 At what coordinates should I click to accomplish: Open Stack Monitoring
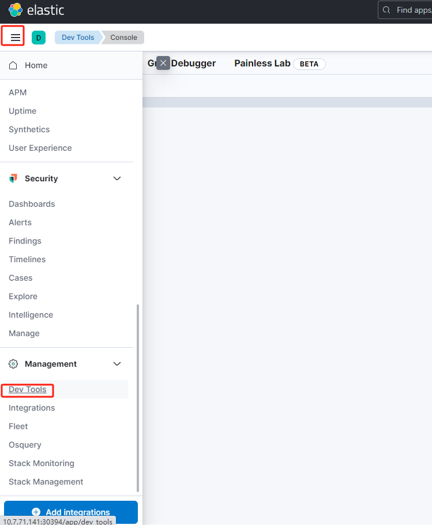(42, 463)
